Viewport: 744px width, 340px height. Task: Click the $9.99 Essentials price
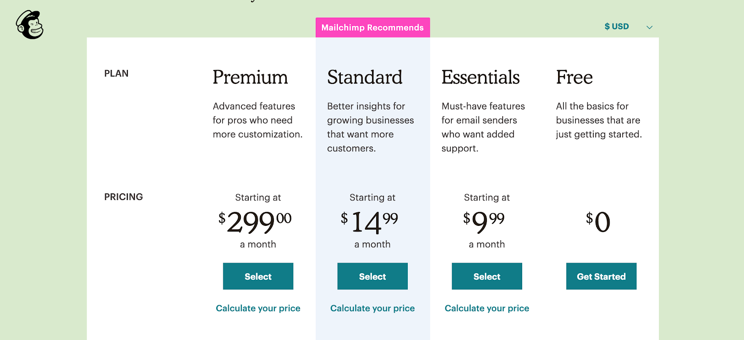484,222
